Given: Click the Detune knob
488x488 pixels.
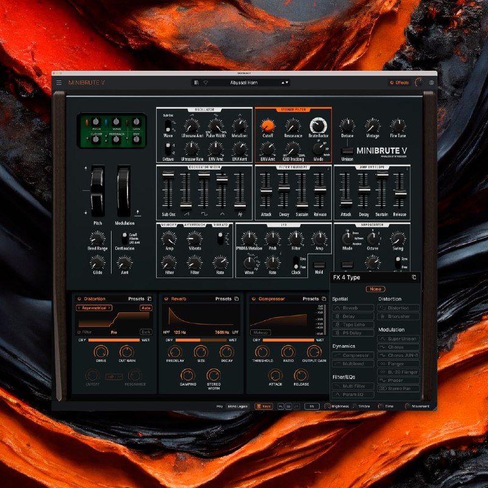Looking at the screenshot, I should tap(347, 126).
